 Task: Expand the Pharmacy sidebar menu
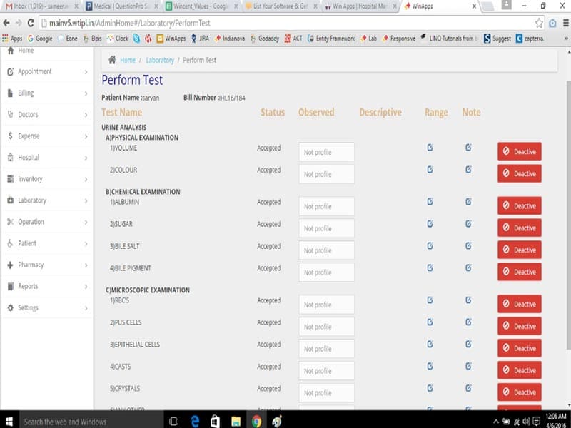point(48,265)
